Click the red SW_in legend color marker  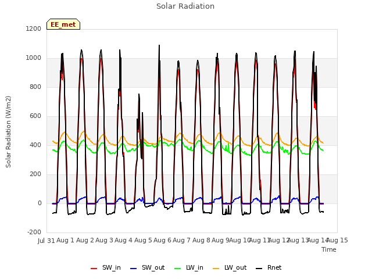[x=94, y=269]
